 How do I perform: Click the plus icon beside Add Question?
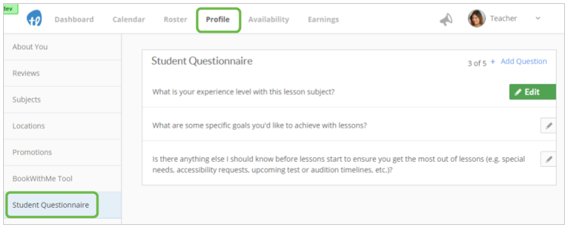(x=493, y=62)
